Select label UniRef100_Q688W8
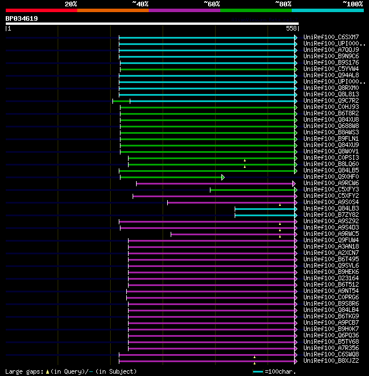This screenshot has height=376, width=369. click(331, 126)
